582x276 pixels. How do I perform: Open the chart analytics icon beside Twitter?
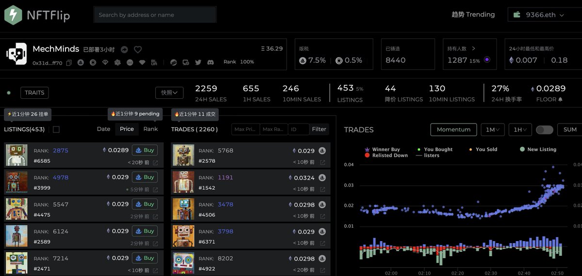click(173, 62)
